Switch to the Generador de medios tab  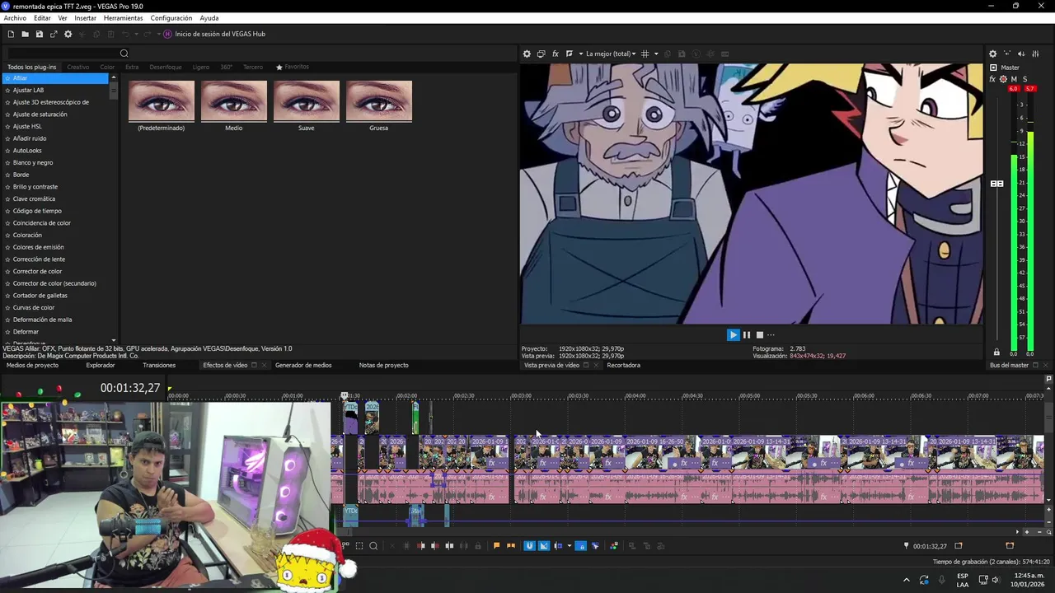point(303,365)
